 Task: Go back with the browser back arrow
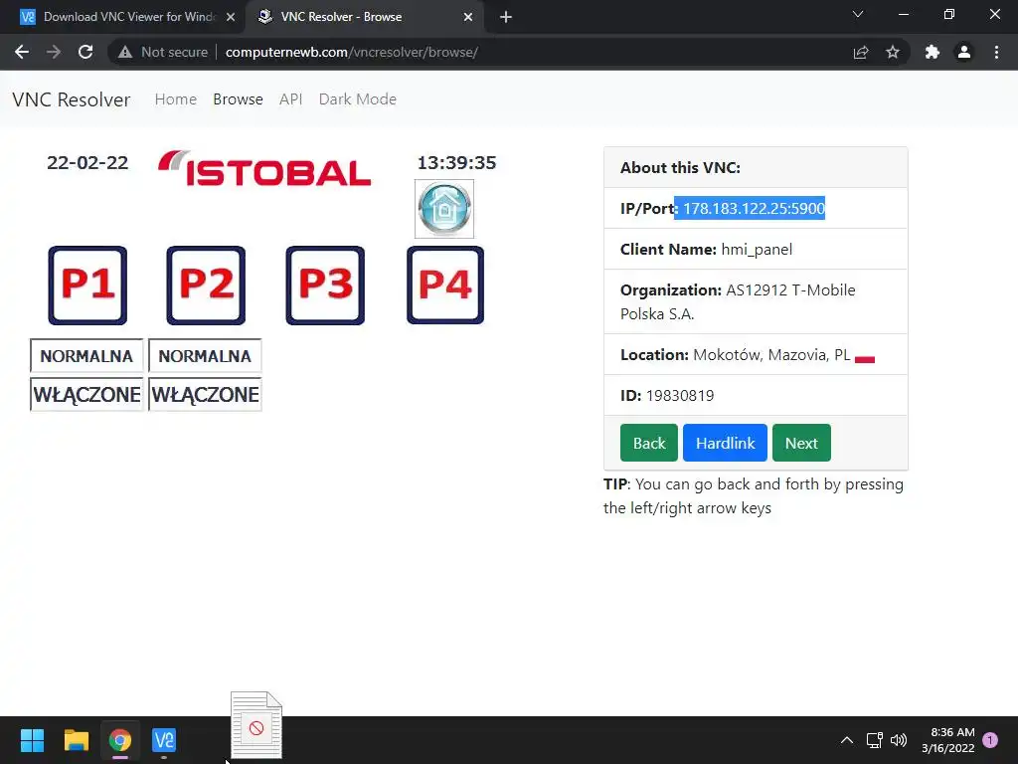pos(22,52)
